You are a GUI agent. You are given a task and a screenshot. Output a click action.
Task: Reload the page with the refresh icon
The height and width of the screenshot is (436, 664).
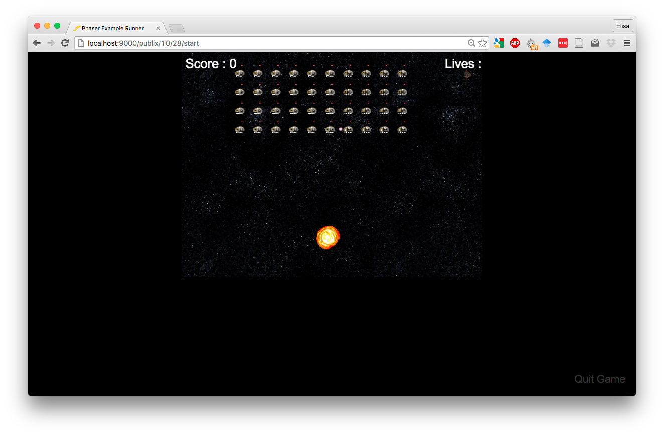65,43
